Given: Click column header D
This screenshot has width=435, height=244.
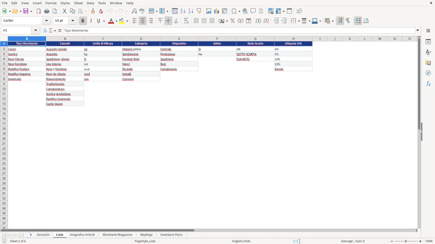Looking at the screenshot, I should [141, 39].
